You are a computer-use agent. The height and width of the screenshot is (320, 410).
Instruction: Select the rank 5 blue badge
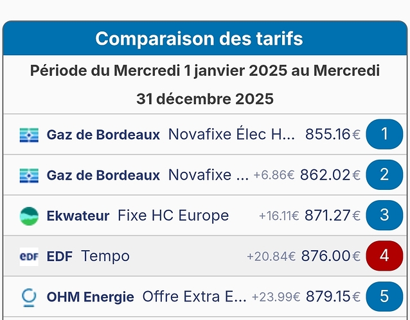pos(384,296)
